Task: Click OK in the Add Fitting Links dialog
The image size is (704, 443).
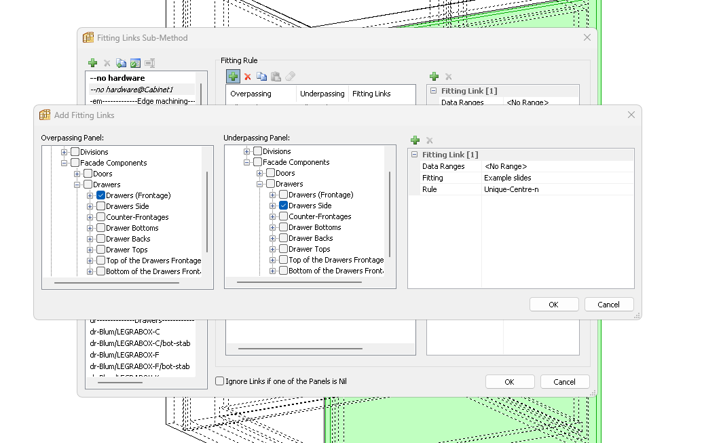Action: click(553, 305)
